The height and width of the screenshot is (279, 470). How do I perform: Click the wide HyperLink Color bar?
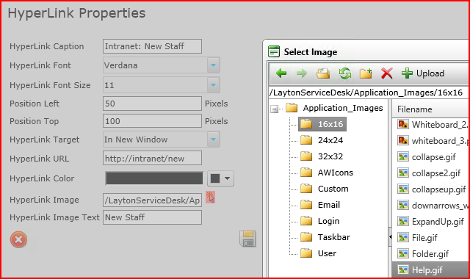coord(154,178)
